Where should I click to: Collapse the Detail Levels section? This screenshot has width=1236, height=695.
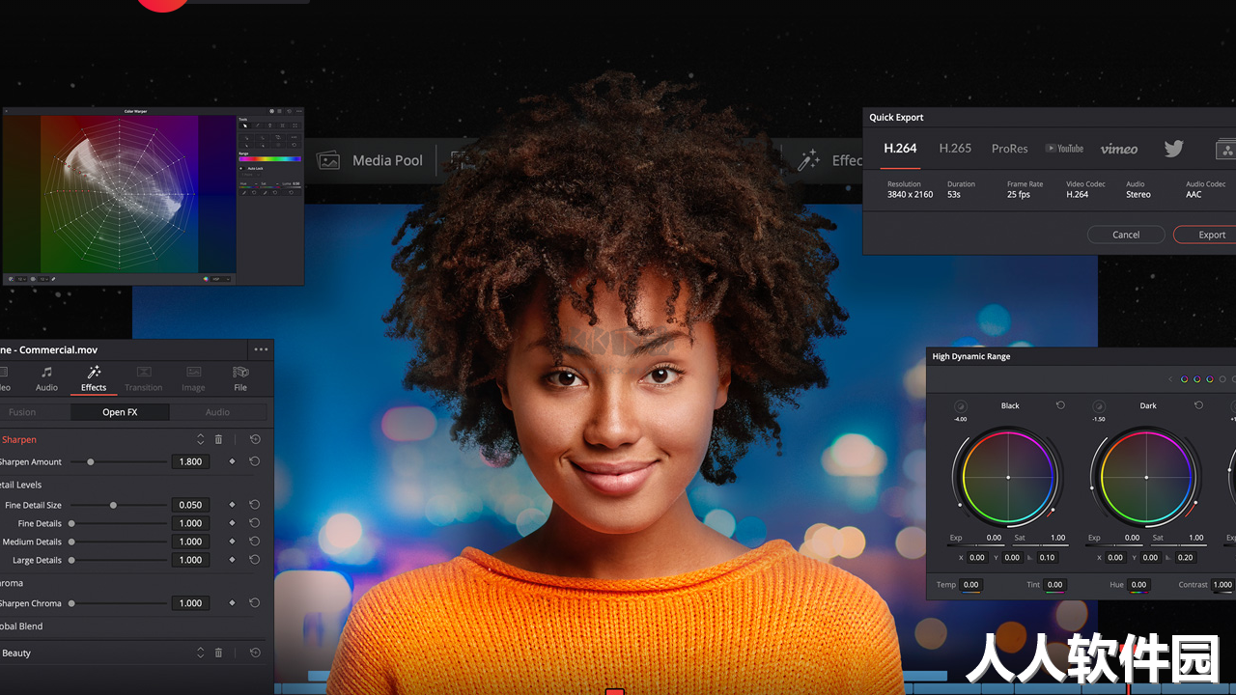(x=20, y=485)
